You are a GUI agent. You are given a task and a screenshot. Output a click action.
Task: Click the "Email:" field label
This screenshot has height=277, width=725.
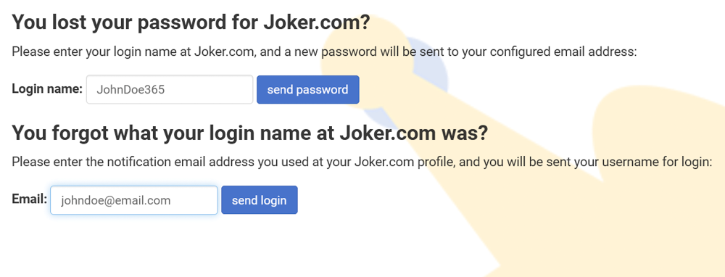click(30, 199)
